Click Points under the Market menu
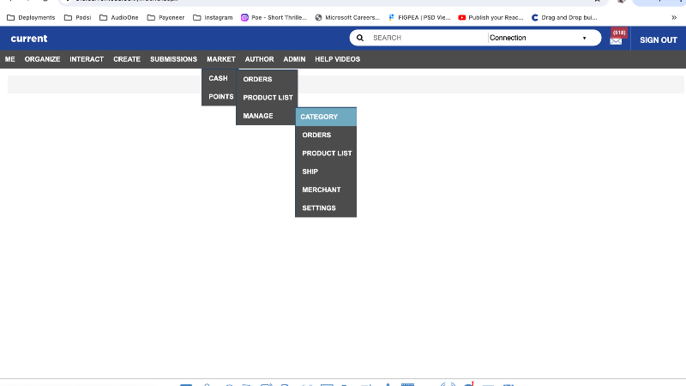Screen dimensions: 686x386 click(220, 97)
